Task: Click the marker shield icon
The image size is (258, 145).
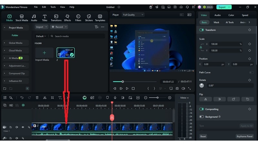Action: (x=107, y=98)
